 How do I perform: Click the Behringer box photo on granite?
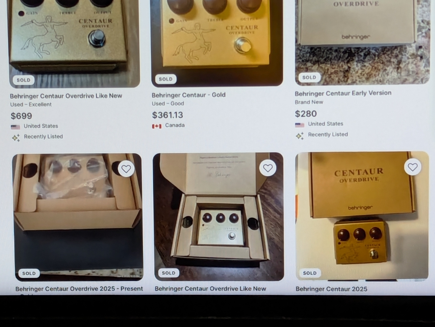pyautogui.click(x=362, y=42)
